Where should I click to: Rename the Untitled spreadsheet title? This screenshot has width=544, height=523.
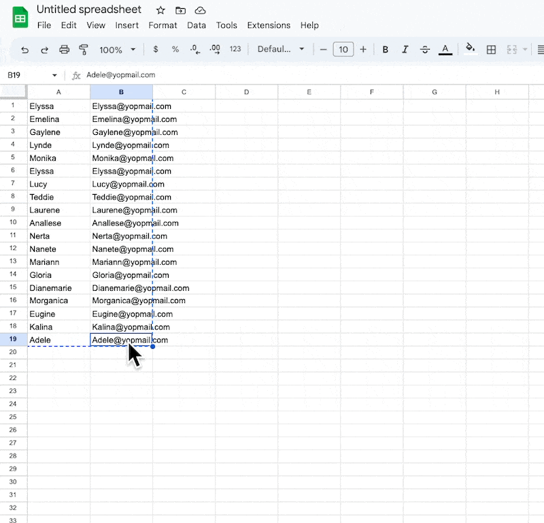89,10
